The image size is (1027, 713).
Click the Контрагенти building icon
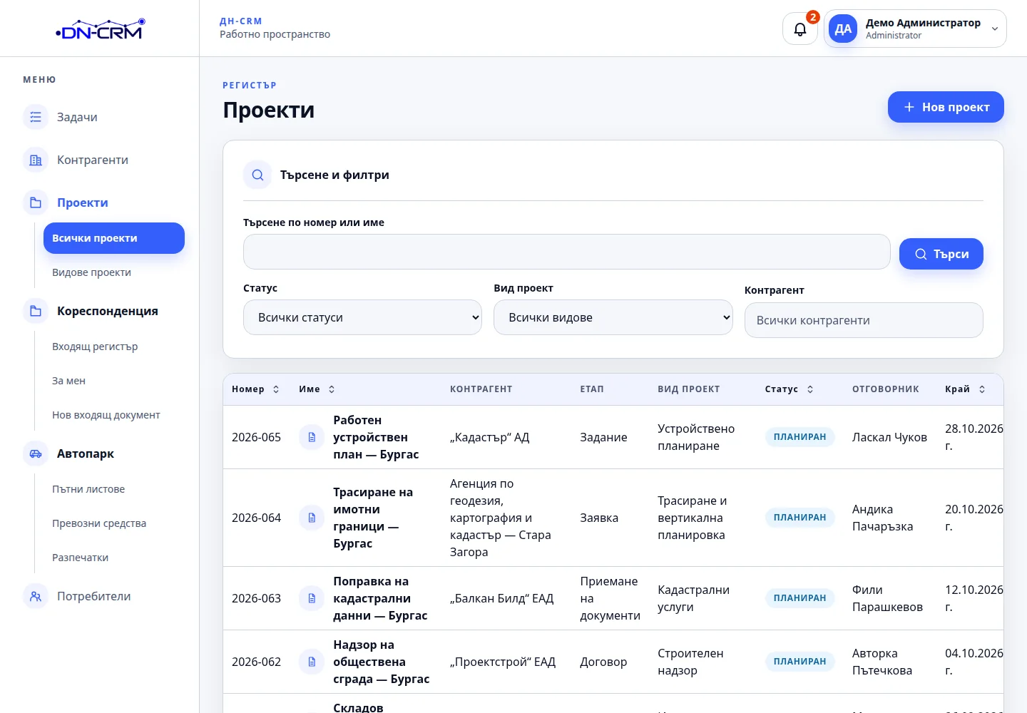click(x=36, y=160)
